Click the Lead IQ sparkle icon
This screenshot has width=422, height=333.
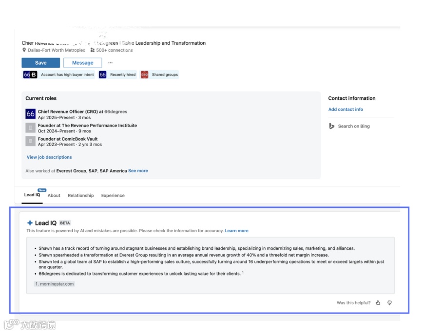[x=30, y=222]
